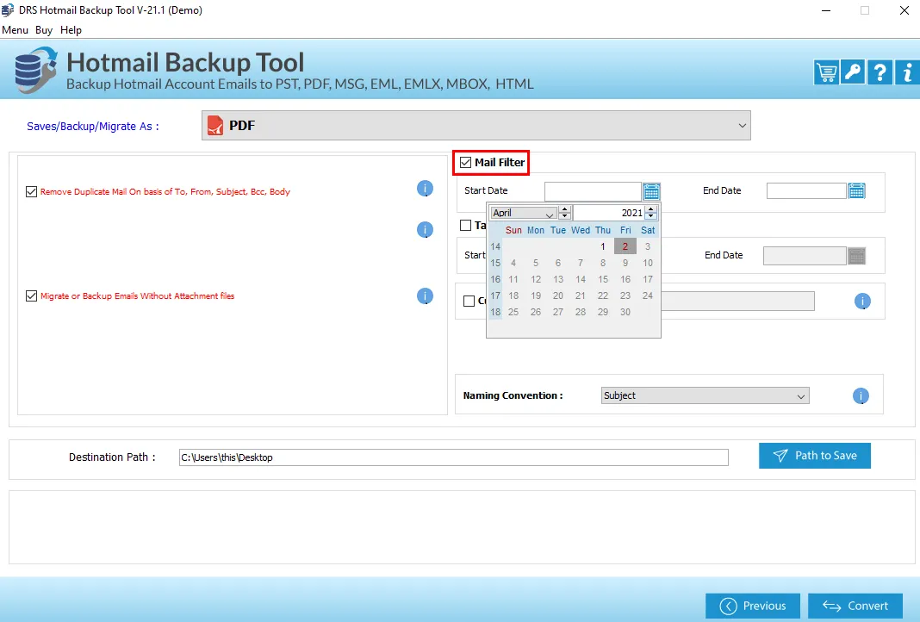Pick April 28 in the calendar
Viewport: 920px width, 622px height.
click(581, 312)
